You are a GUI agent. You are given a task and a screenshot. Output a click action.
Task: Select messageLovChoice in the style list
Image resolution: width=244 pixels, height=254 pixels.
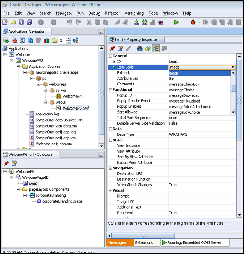point(200,112)
